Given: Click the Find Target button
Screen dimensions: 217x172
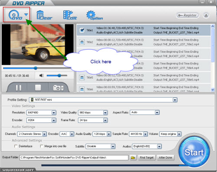Looking at the screenshot, I should pyautogui.click(x=147, y=158).
